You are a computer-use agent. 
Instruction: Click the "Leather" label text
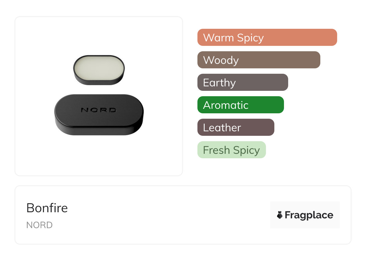[x=222, y=127]
